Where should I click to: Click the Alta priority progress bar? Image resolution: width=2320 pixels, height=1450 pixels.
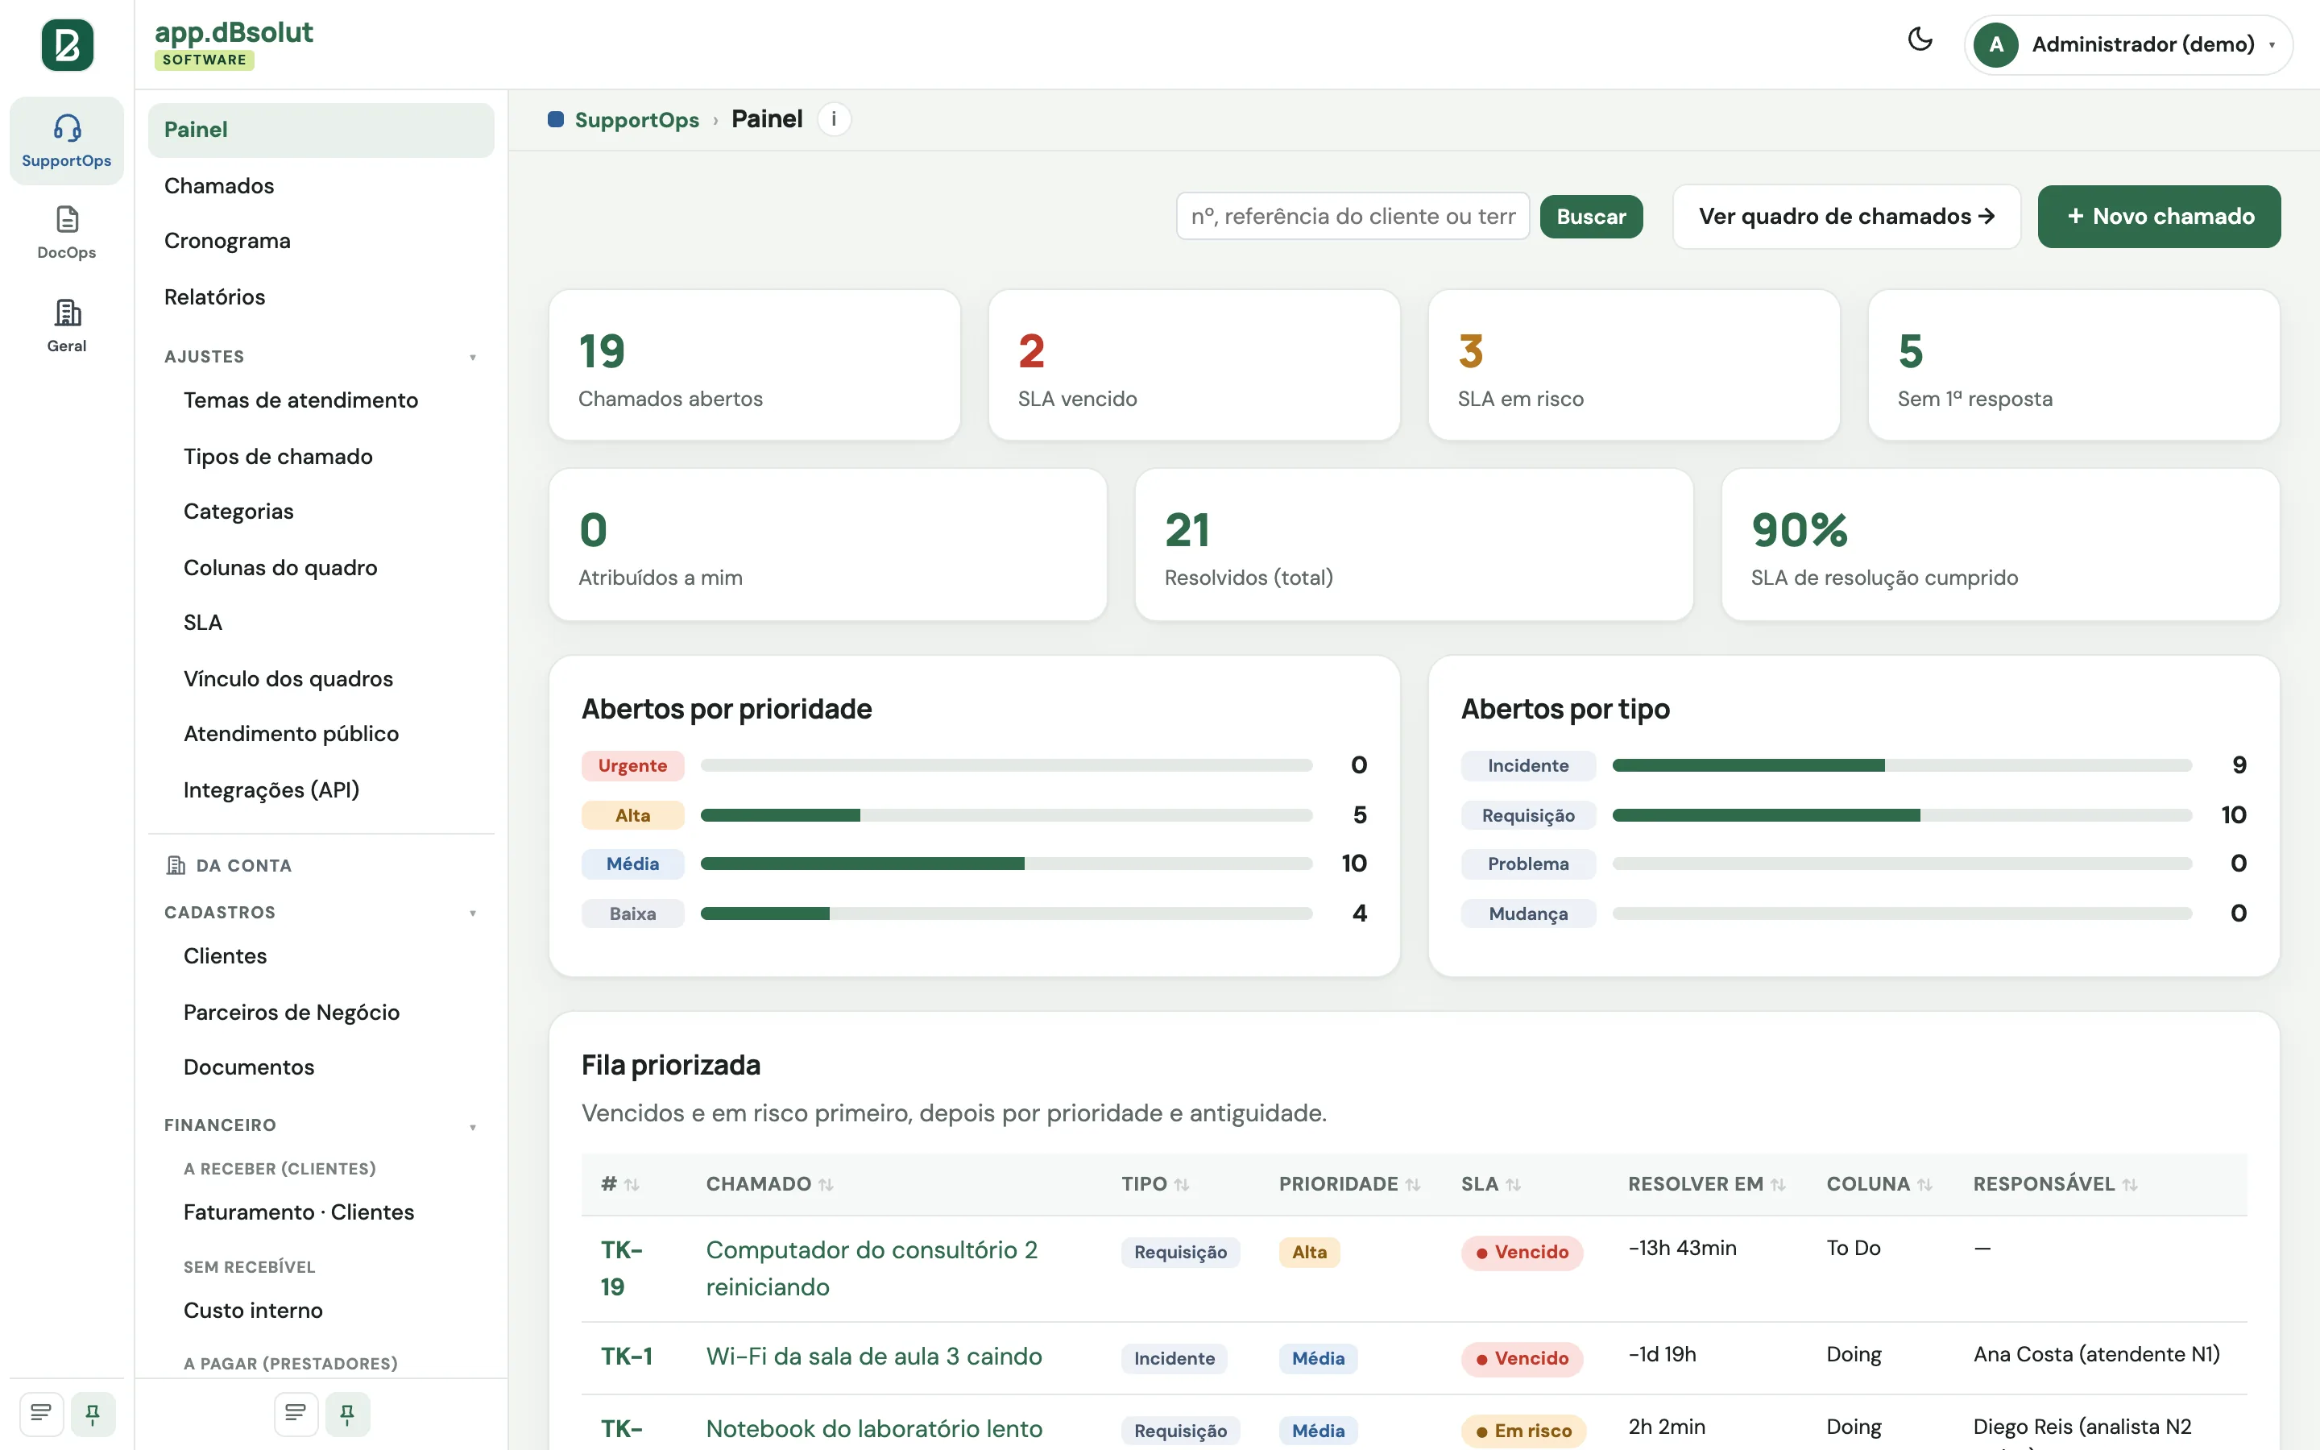point(1007,815)
